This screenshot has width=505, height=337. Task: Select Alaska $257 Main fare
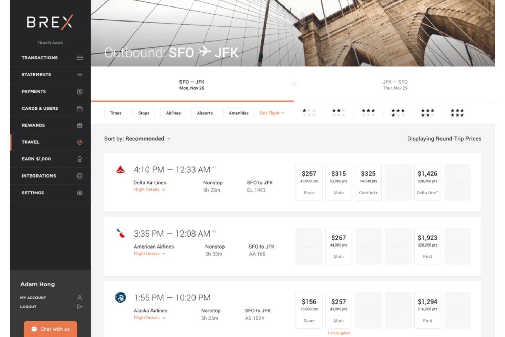click(x=338, y=310)
